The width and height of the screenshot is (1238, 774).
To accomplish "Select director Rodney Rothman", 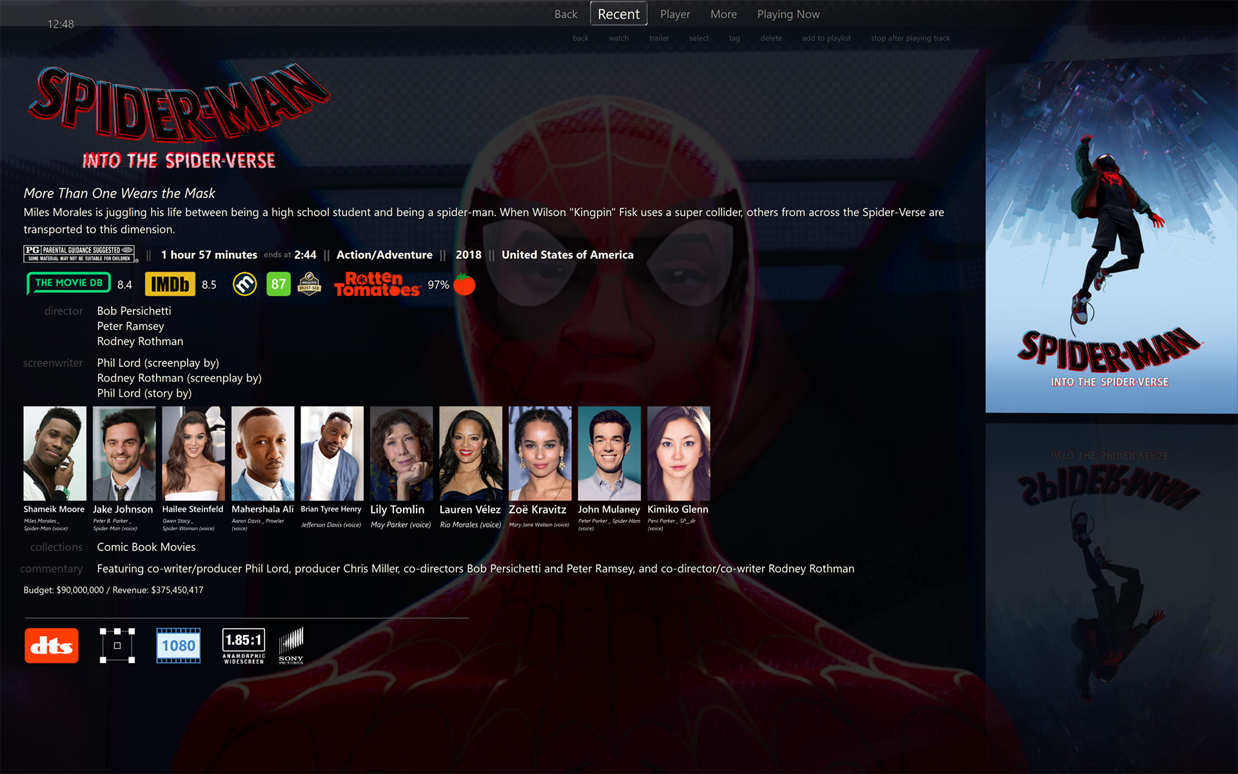I will (140, 341).
